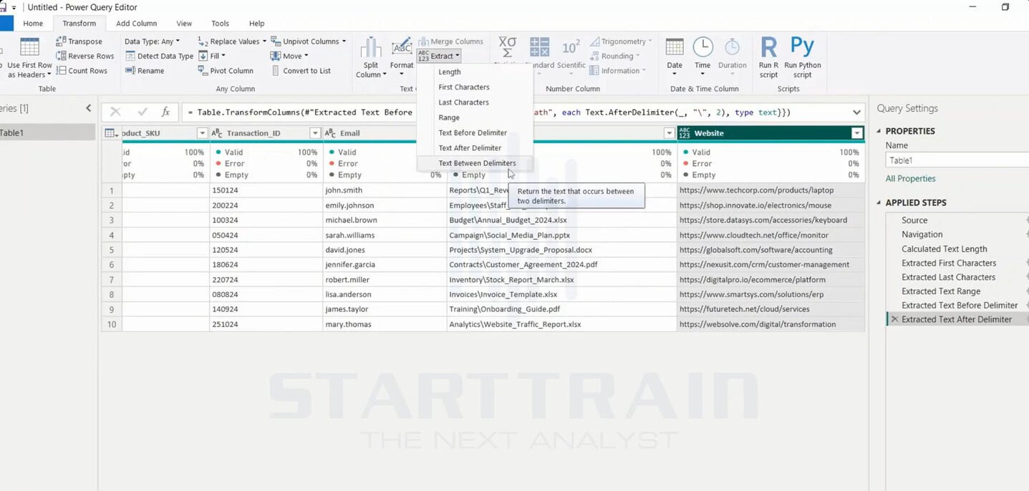Viewport: 1029px width, 491px height.
Task: Toggle the Extract dropdown button
Action: (x=439, y=56)
